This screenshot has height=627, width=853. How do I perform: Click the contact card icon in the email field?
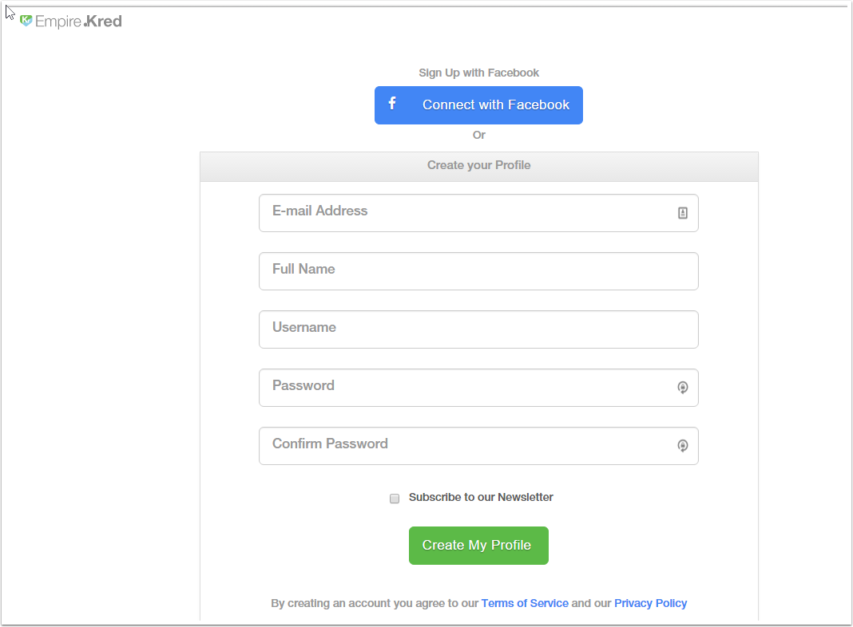683,213
